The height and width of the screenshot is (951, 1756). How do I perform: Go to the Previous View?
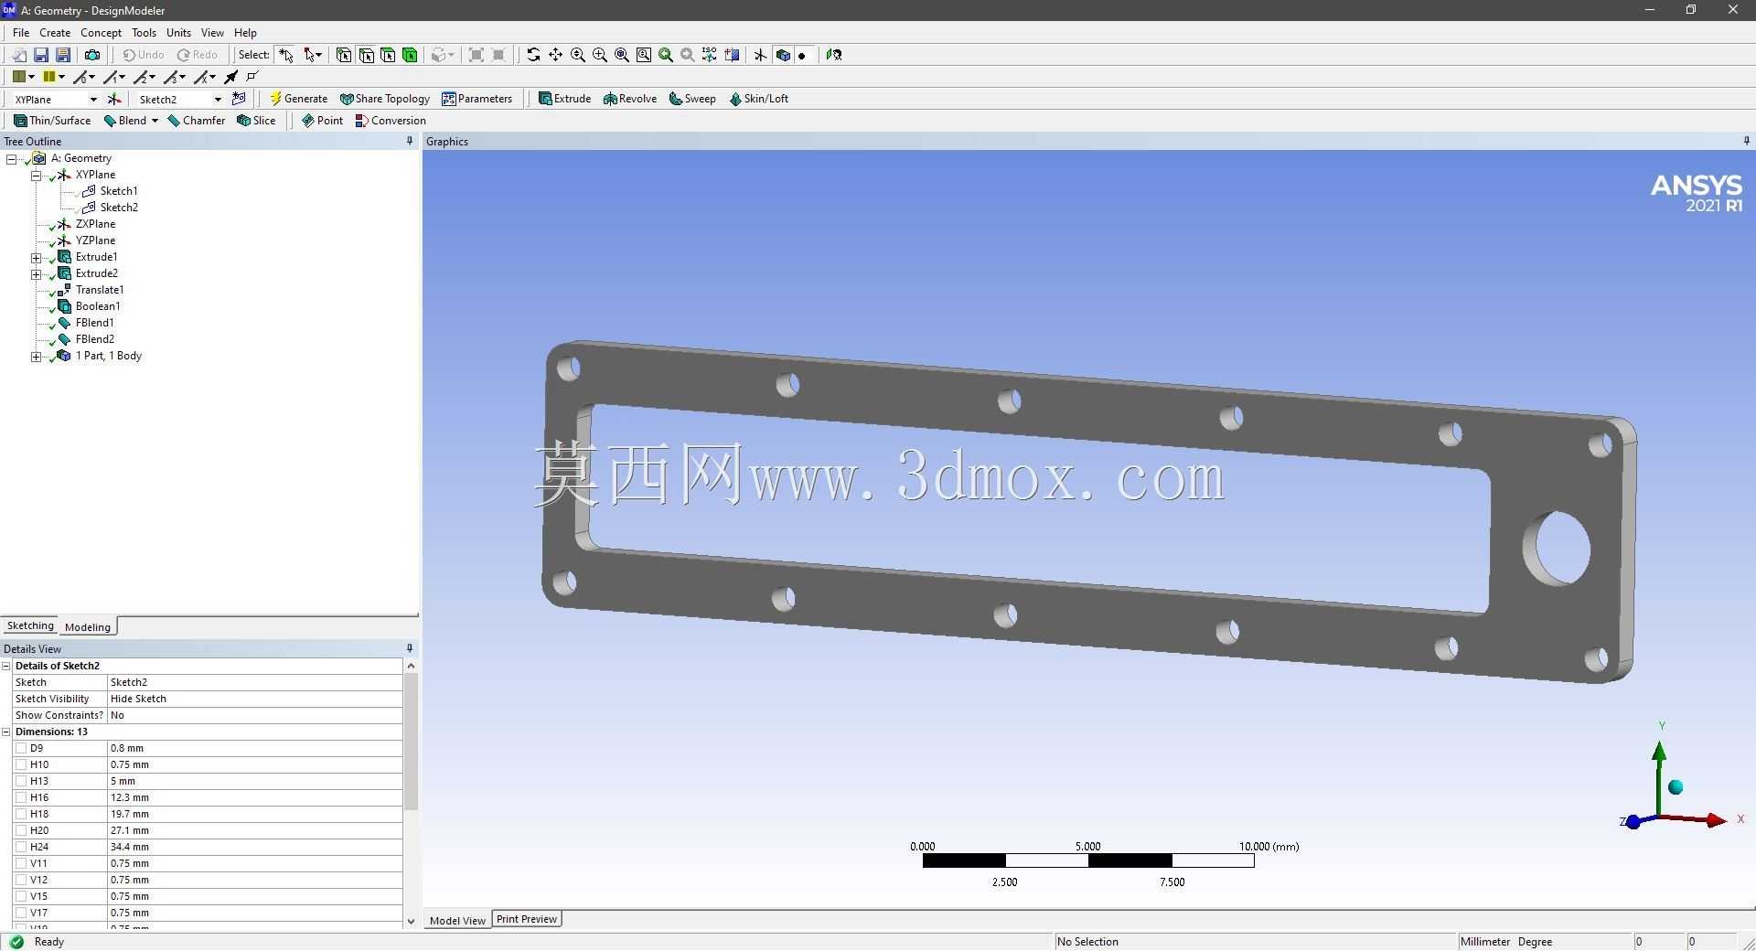pos(666,55)
